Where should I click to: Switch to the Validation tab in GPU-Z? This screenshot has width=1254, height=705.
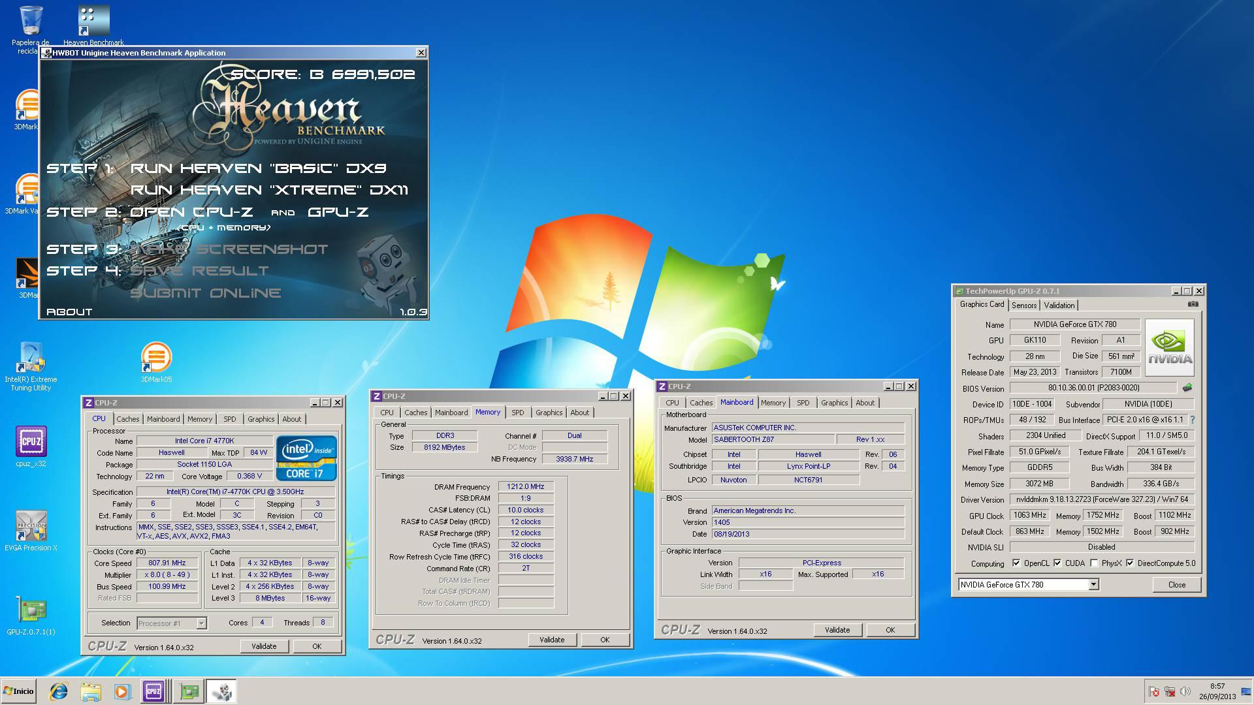point(1059,305)
